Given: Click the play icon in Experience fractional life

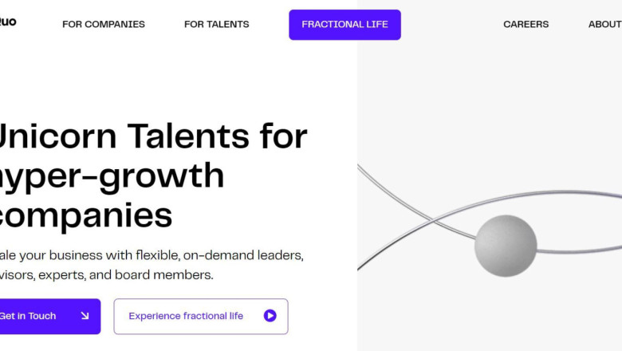Looking at the screenshot, I should 270,316.
